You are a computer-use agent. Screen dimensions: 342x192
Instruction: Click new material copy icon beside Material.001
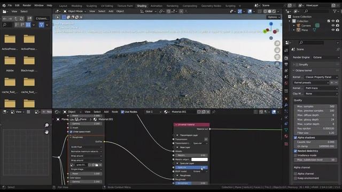coord(204,112)
